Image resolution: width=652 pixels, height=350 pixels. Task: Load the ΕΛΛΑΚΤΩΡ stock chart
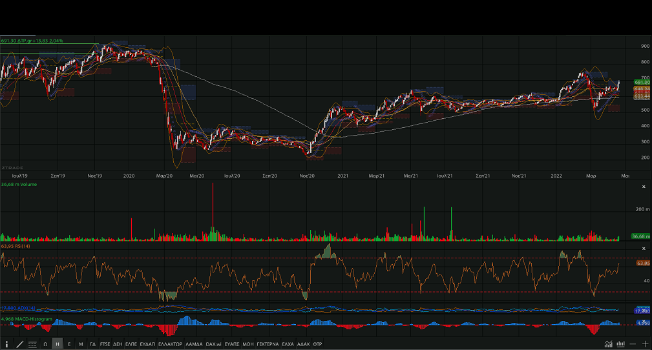pyautogui.click(x=171, y=344)
